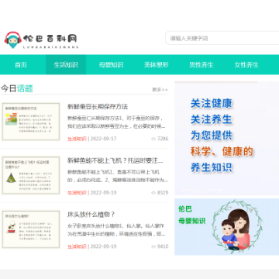Click the 2022-09-17 date text
This screenshot has width=279, height=279.
coord(103,139)
